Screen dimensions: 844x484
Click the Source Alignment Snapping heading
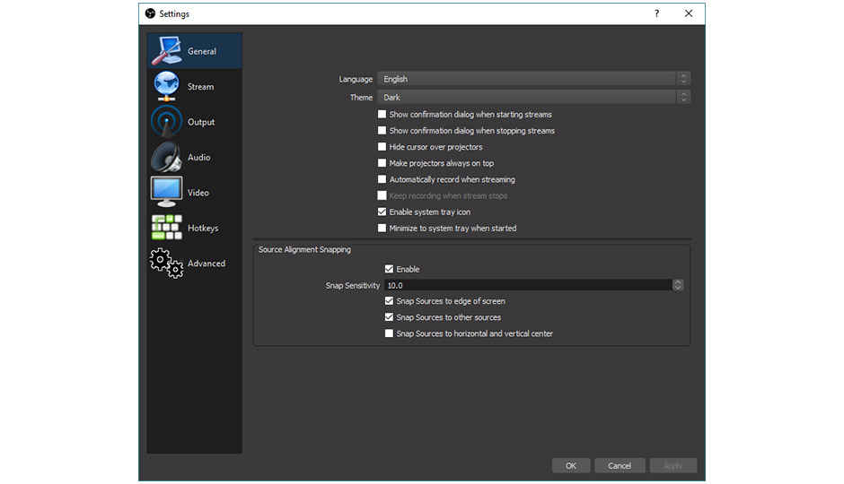coord(304,249)
